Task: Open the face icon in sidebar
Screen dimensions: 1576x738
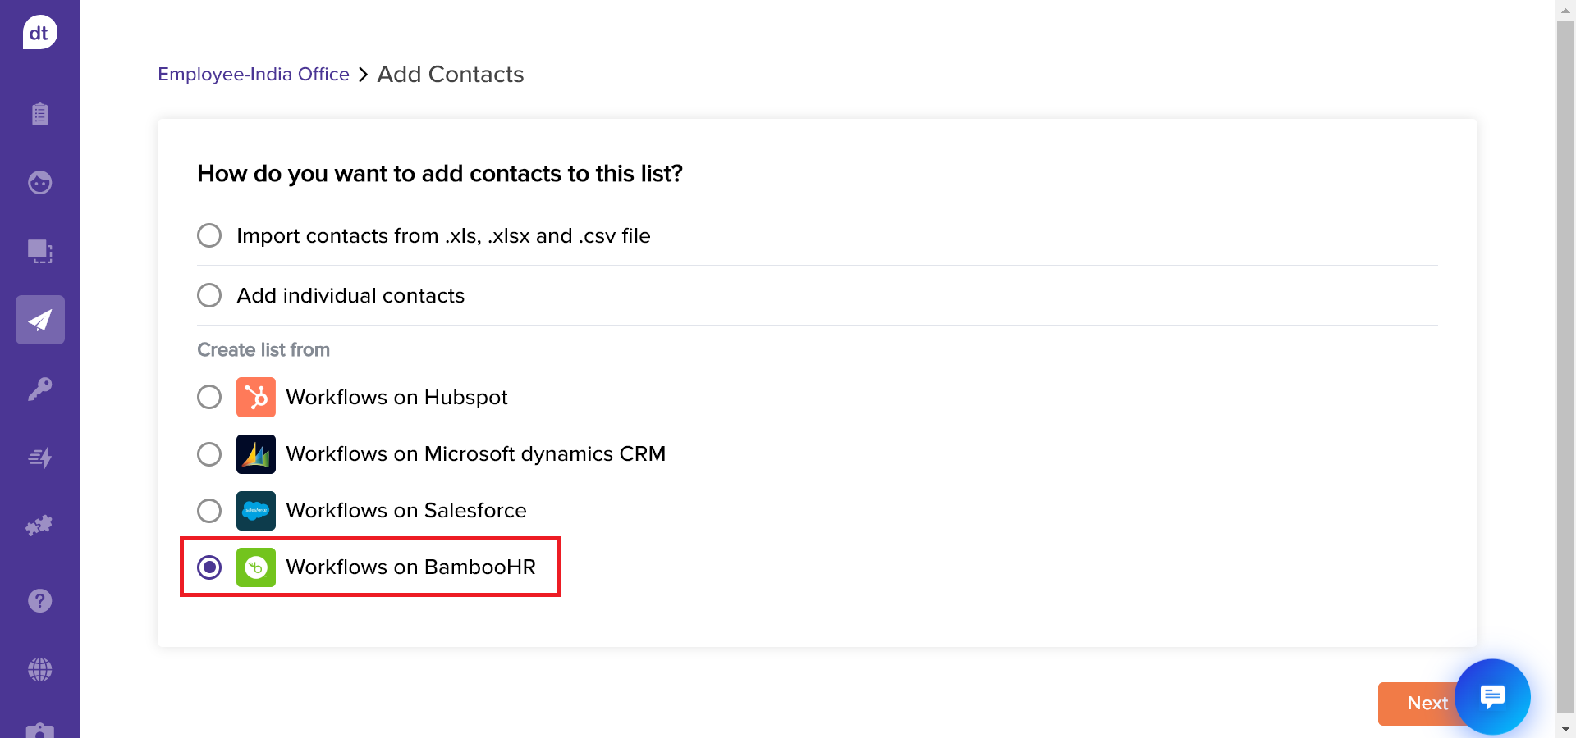Action: pos(39,182)
